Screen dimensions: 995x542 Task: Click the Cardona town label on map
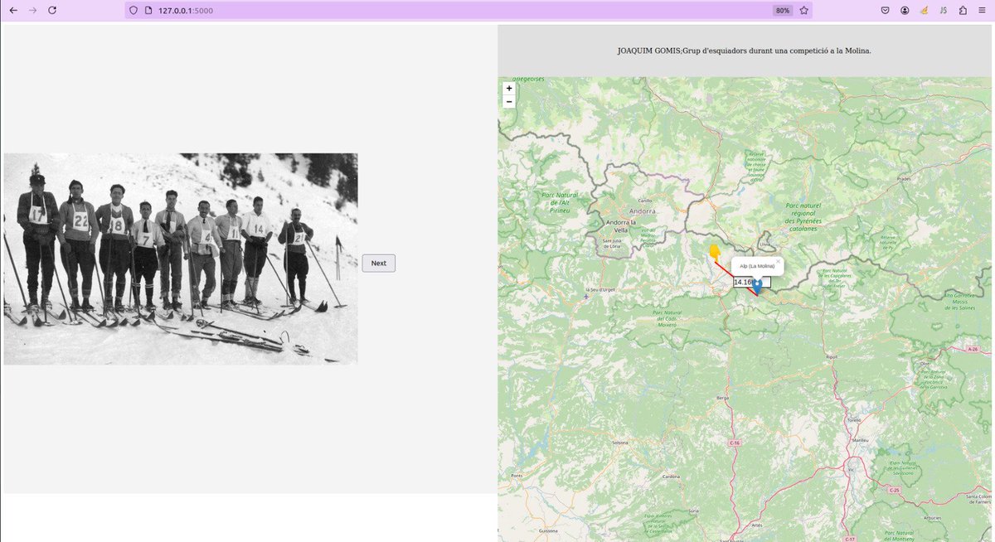click(672, 477)
